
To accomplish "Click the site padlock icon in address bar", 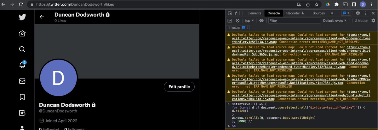I will [32, 5].
